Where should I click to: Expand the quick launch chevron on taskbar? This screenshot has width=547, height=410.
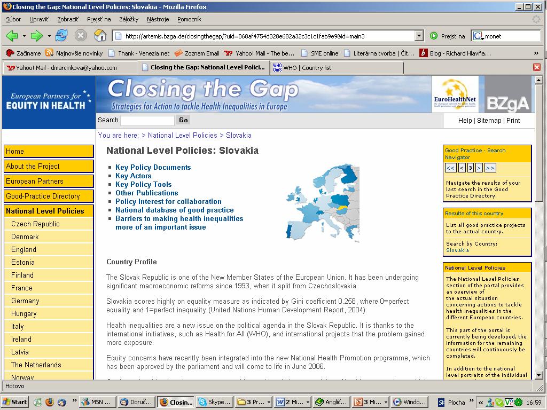click(x=74, y=400)
